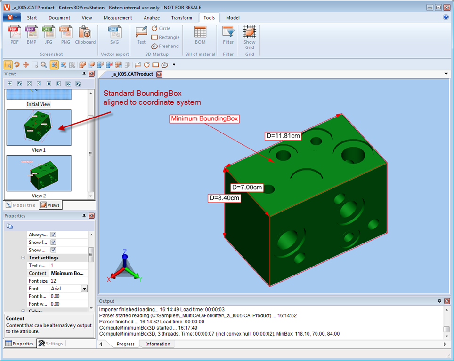Image resolution: width=454 pixels, height=361 pixels.
Task: Open the Transform ribbon tab
Action: click(x=181, y=18)
